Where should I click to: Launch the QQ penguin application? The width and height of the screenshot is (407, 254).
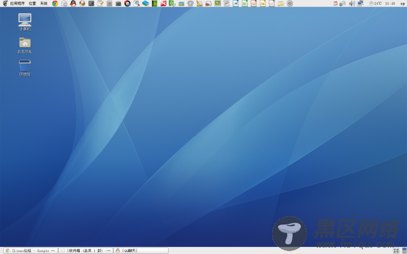coord(73,3)
